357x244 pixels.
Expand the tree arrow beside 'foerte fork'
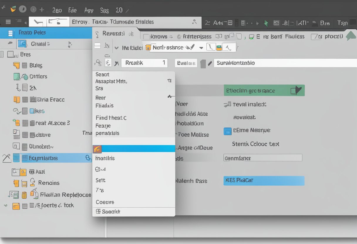click(x=5, y=206)
